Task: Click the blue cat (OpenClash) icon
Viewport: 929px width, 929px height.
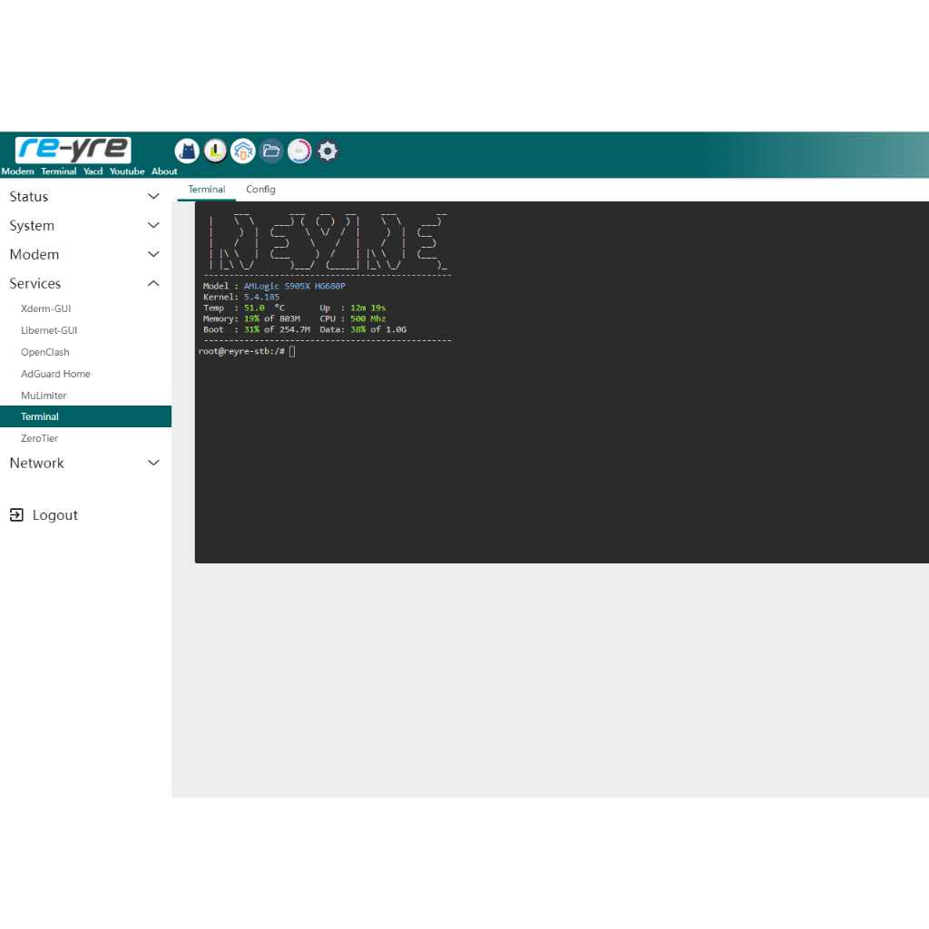Action: pos(187,152)
